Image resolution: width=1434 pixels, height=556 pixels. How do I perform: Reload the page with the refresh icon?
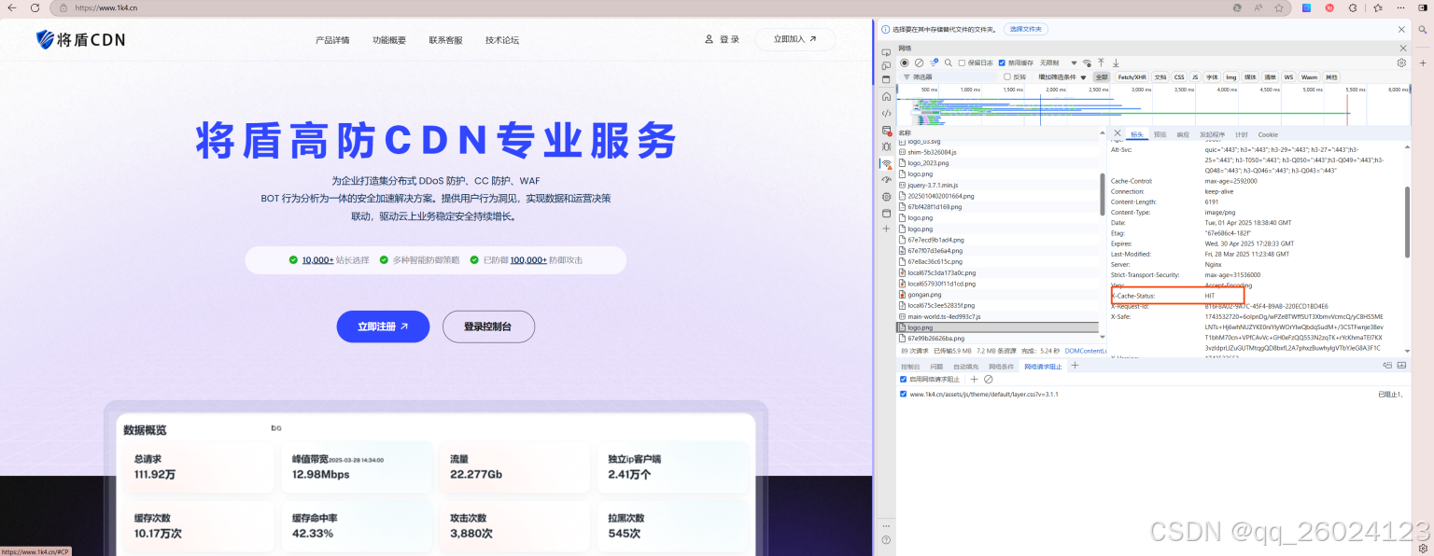[35, 7]
